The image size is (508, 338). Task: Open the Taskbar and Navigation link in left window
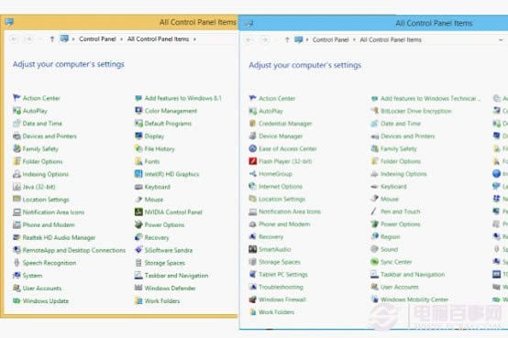point(176,276)
